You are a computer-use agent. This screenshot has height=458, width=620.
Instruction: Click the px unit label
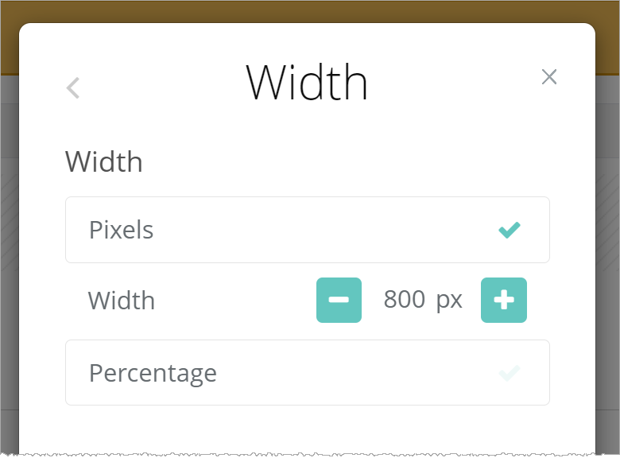(x=449, y=300)
